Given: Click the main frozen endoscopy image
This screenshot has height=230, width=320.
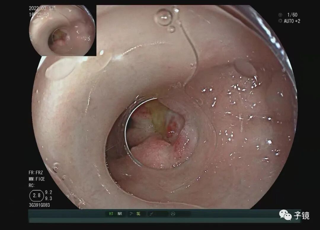Looking at the screenshot, I should coord(165,107).
